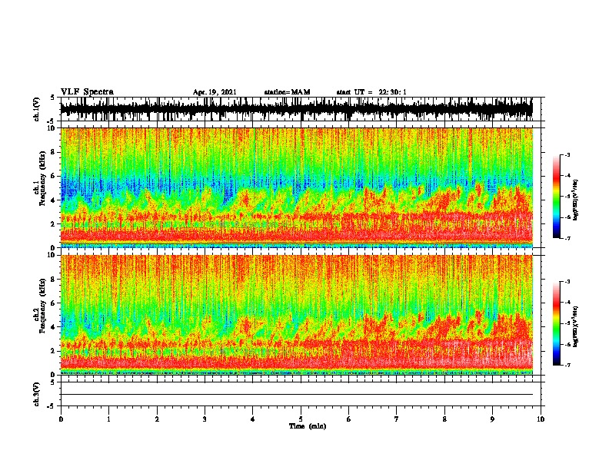Screen dimensions: 609x470
Task: Click the ch.1 color bar 'log(PSD)' unit label
Action: click(576, 200)
